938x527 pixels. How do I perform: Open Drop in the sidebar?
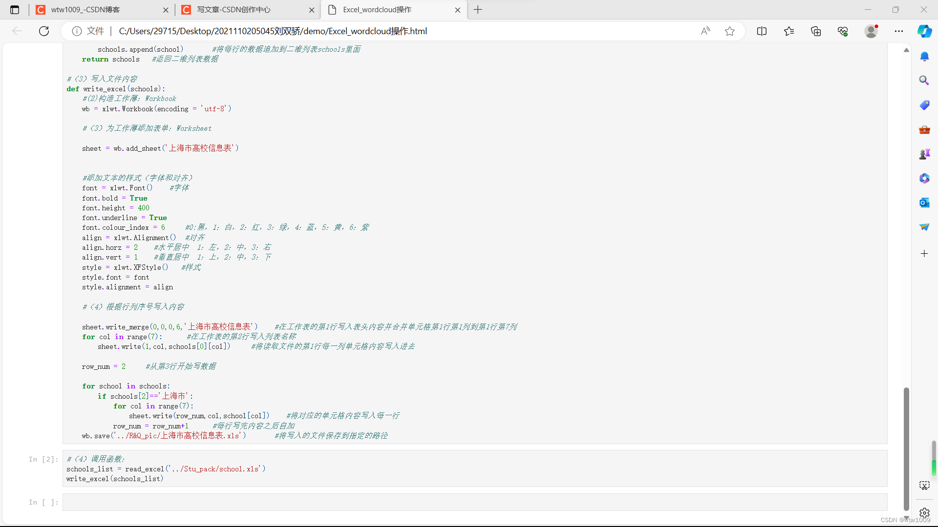coord(924,227)
